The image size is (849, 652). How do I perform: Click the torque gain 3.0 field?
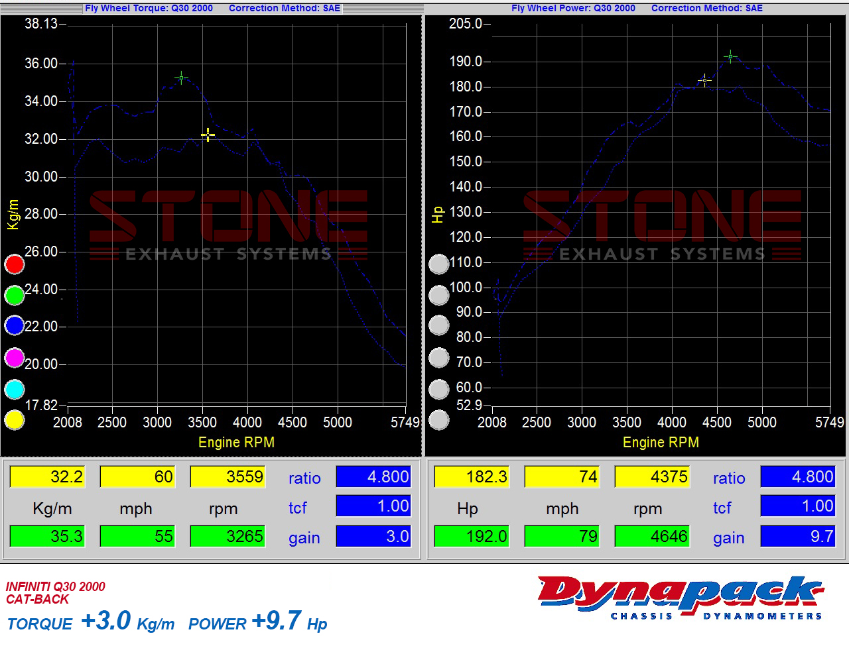point(374,537)
